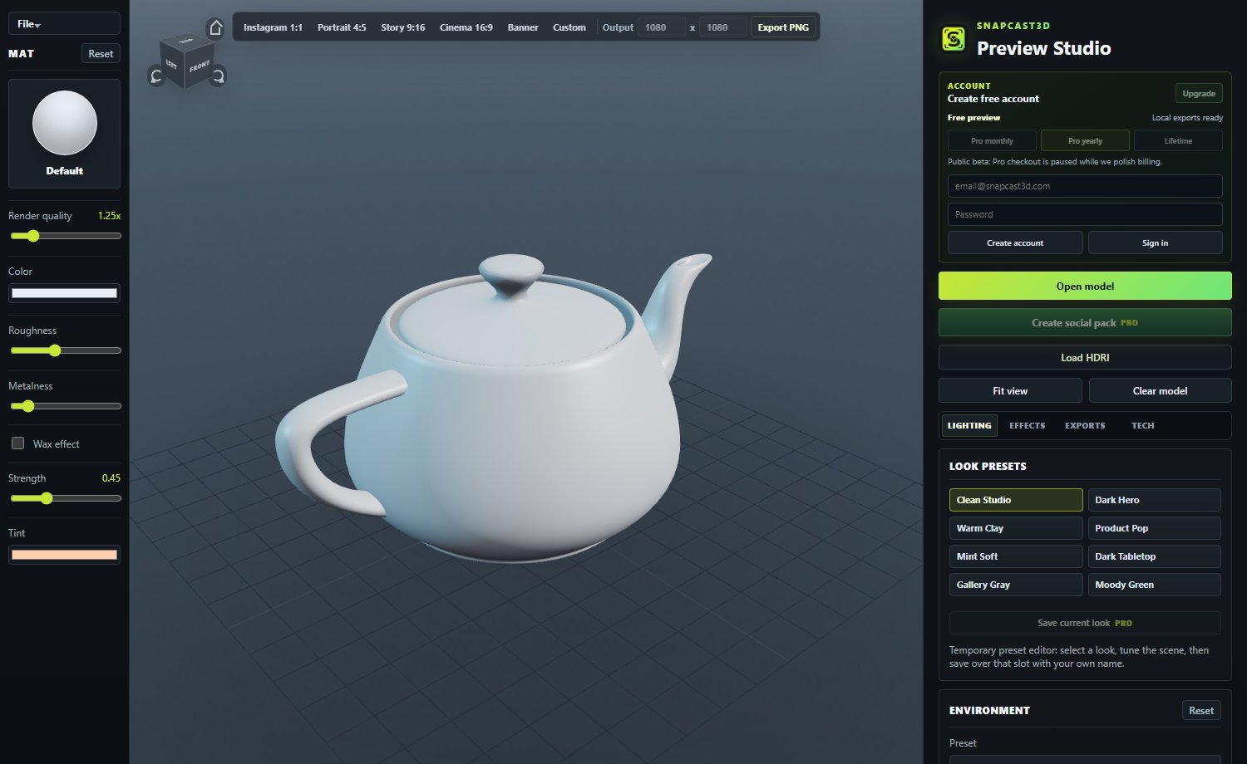Click the Clear model button
The height and width of the screenshot is (764, 1247).
click(1160, 390)
